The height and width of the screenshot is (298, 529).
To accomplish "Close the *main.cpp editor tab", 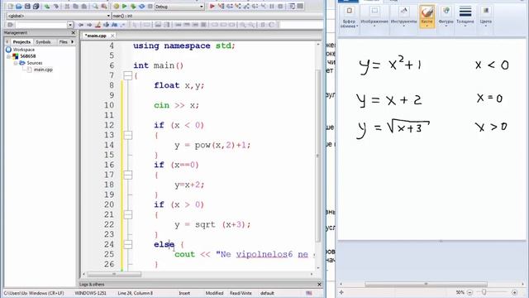I will [x=112, y=36].
